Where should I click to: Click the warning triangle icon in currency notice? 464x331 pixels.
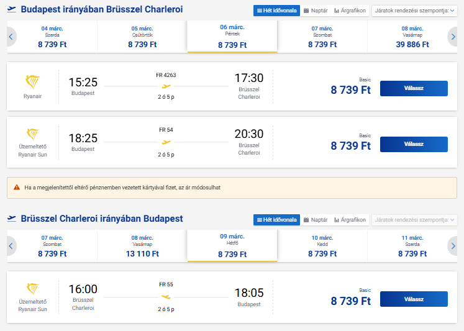(16, 187)
